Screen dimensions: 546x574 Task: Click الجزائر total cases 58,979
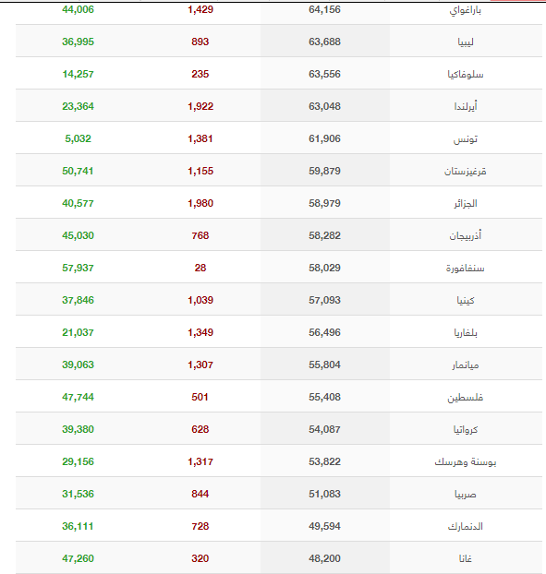pyautogui.click(x=324, y=203)
